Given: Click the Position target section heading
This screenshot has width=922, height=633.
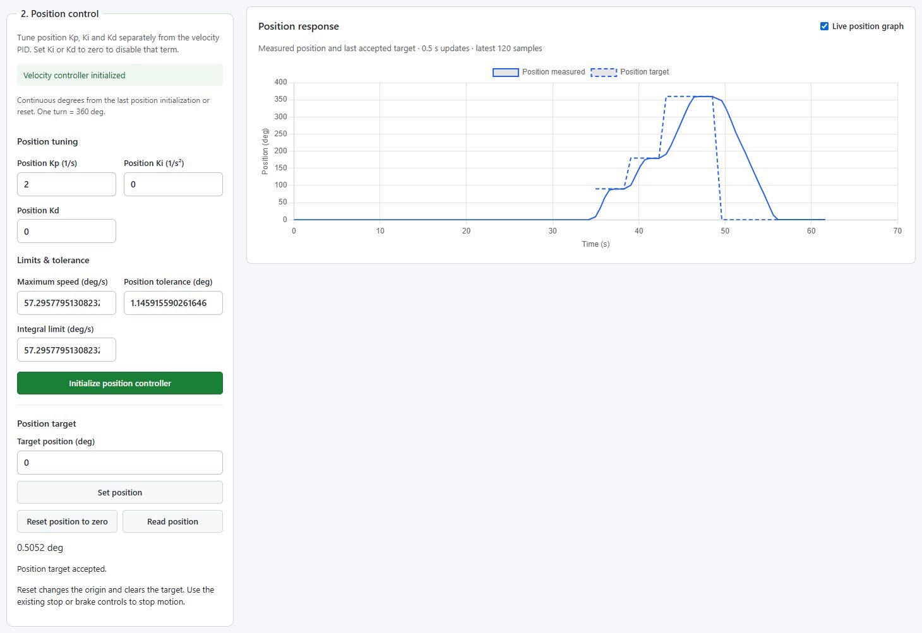Looking at the screenshot, I should [x=47, y=423].
